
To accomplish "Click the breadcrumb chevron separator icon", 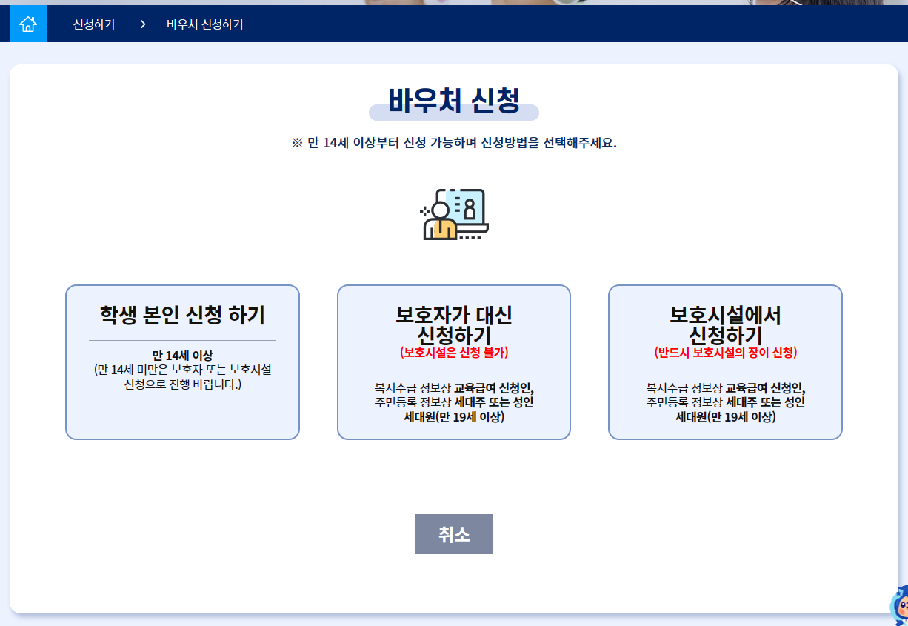I will click(141, 23).
